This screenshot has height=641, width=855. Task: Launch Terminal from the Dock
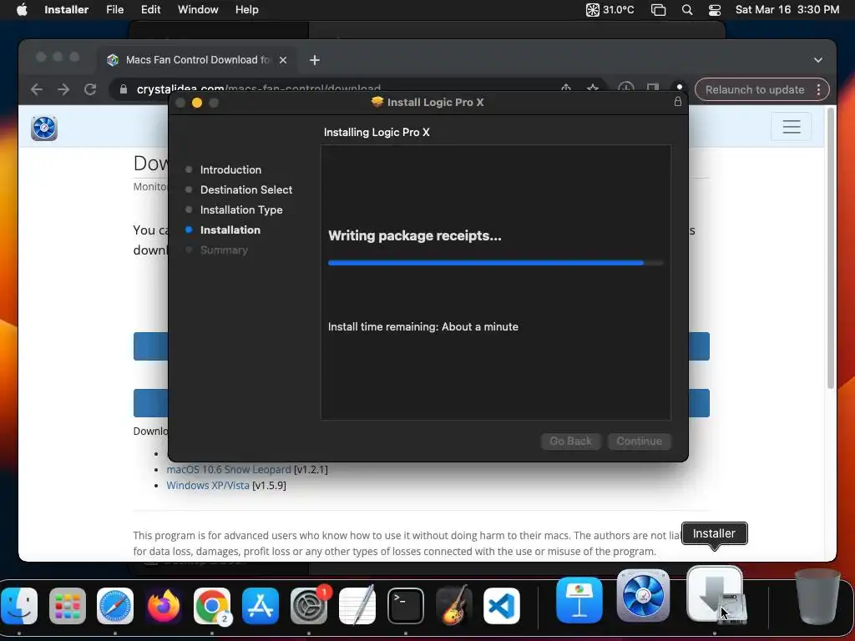click(x=405, y=606)
